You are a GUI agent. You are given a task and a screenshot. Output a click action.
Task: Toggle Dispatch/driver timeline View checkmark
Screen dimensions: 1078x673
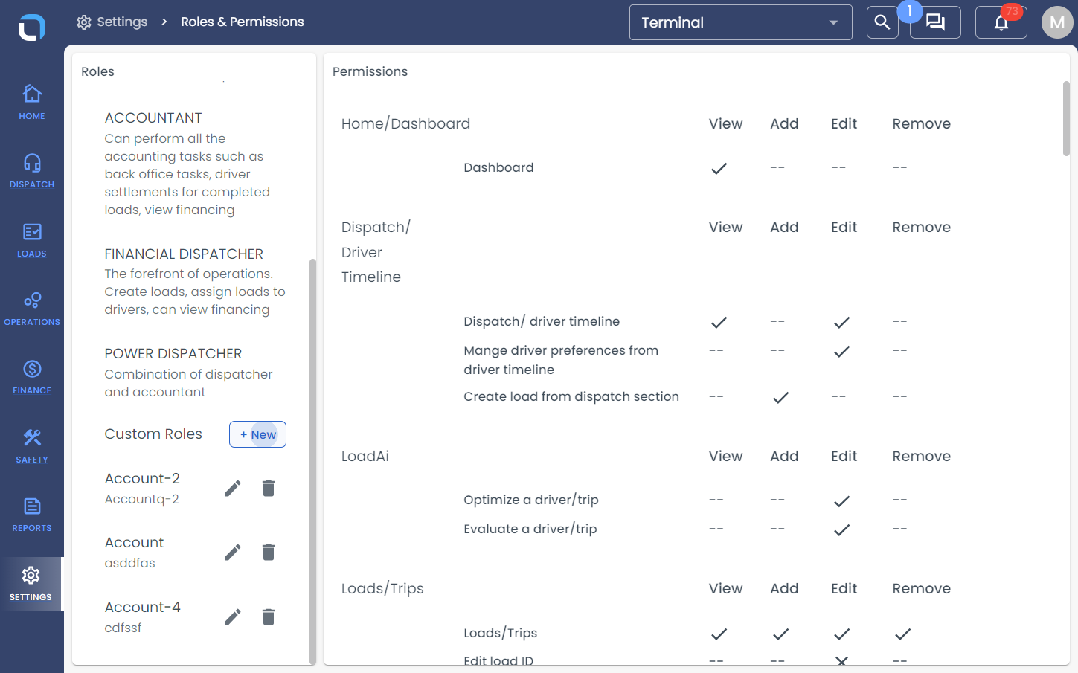(719, 322)
